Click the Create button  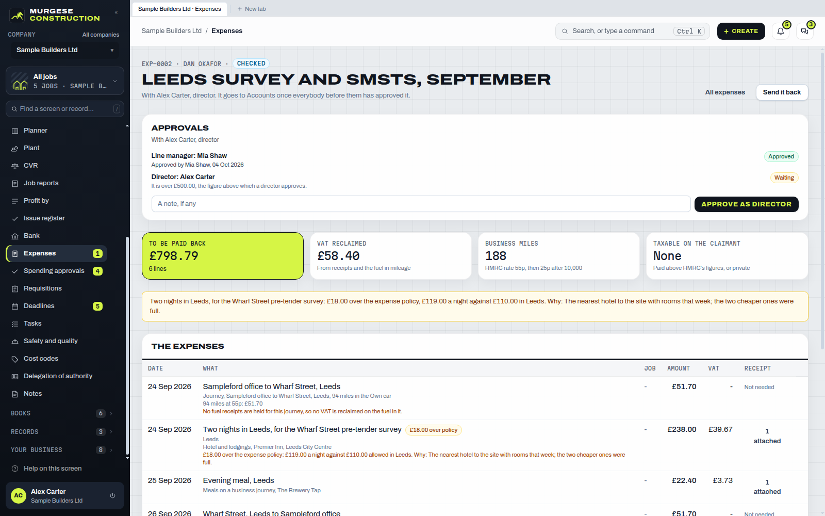coord(741,31)
